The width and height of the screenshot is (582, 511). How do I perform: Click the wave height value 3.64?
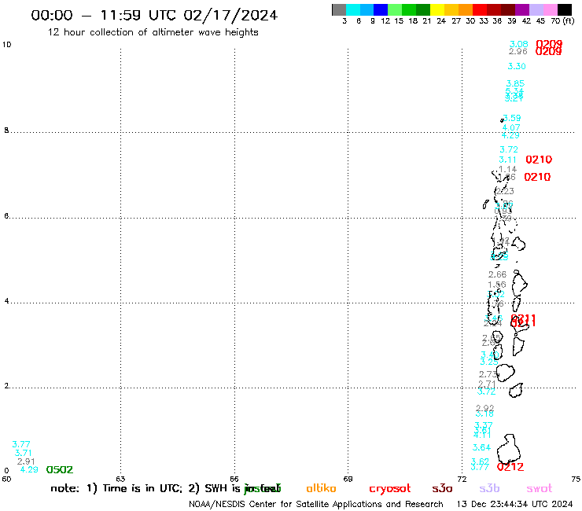click(x=481, y=447)
